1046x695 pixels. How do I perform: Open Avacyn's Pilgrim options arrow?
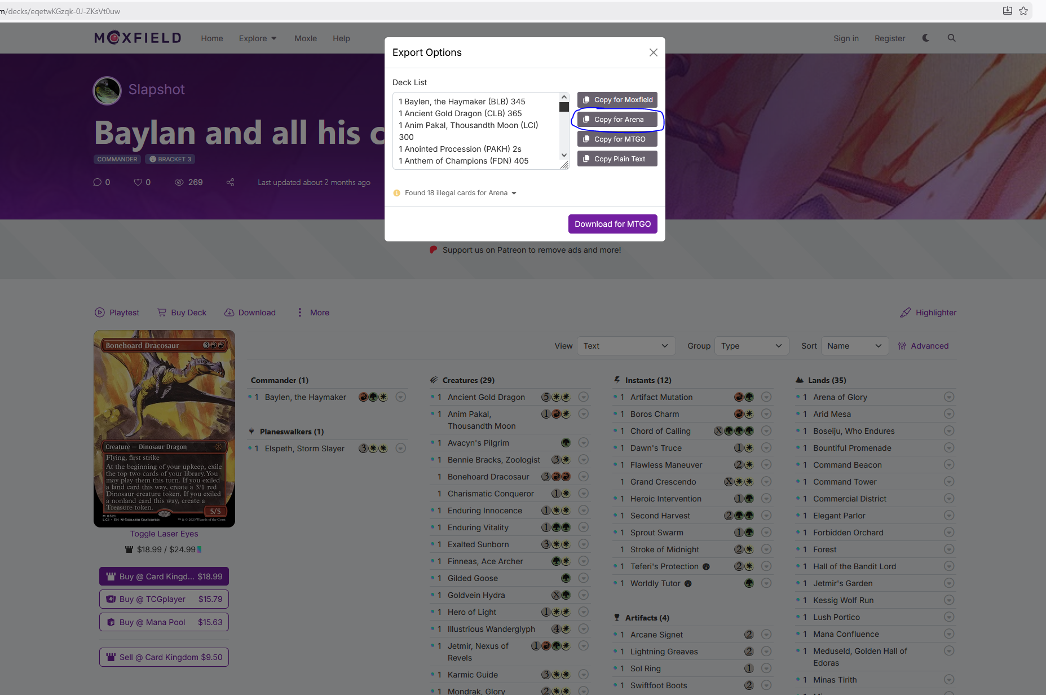click(x=584, y=443)
